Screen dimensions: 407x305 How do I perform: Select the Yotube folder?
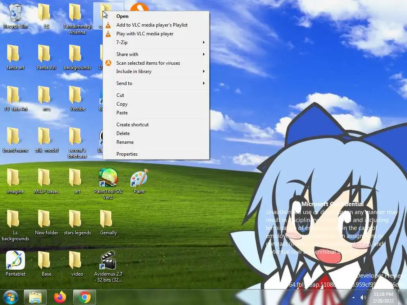[x=78, y=98]
